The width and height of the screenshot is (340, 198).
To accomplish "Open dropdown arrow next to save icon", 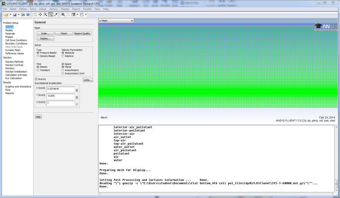I will point(19,15).
